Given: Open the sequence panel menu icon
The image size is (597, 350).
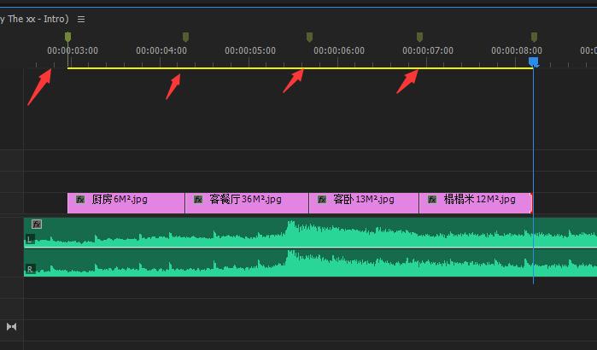Looking at the screenshot, I should click(81, 19).
